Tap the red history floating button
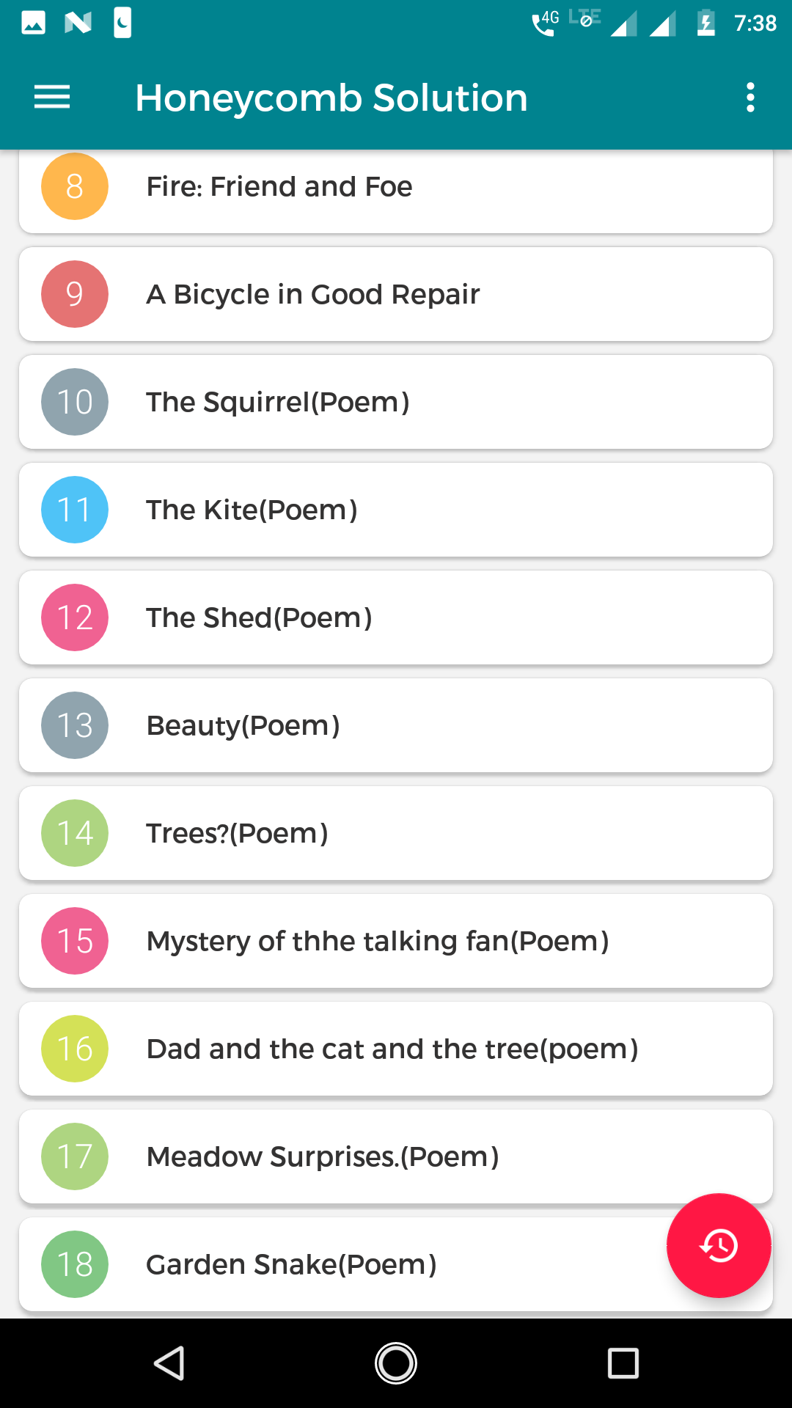 (718, 1245)
